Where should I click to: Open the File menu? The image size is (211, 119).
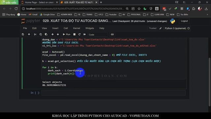[x=25, y=28]
